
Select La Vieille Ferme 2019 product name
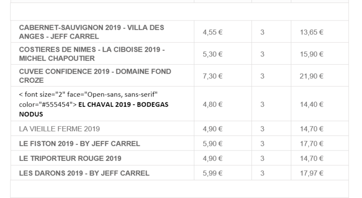[59, 129]
